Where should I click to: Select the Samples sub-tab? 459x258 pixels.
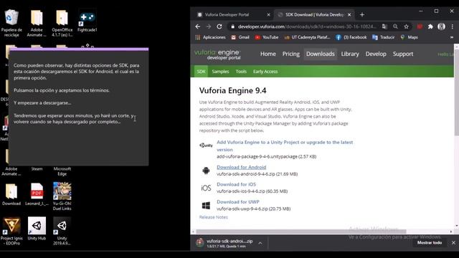coord(220,72)
